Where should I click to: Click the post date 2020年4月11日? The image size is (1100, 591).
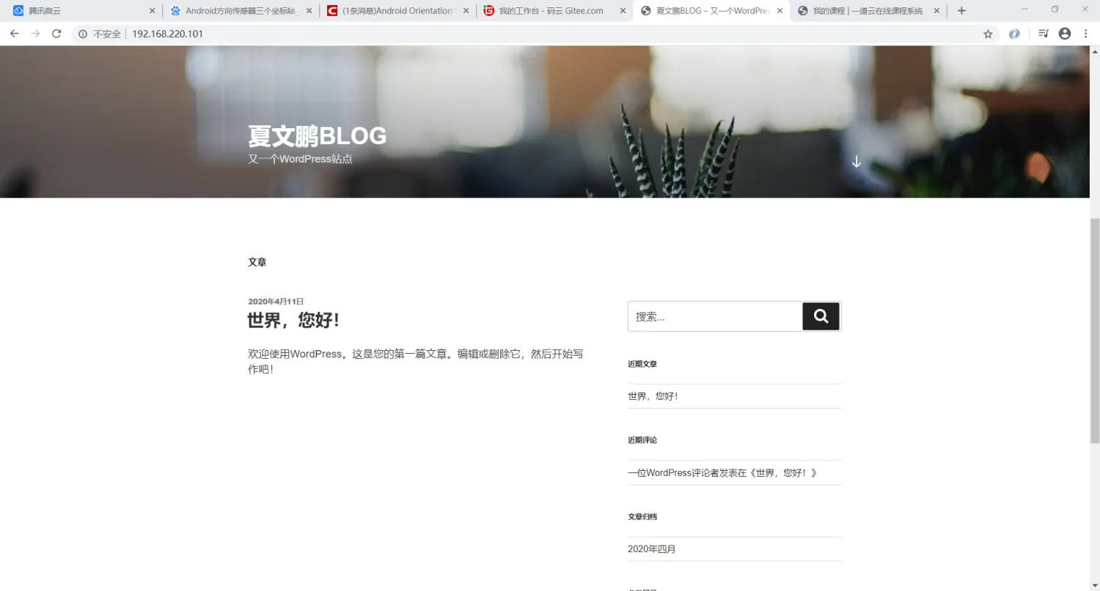276,301
